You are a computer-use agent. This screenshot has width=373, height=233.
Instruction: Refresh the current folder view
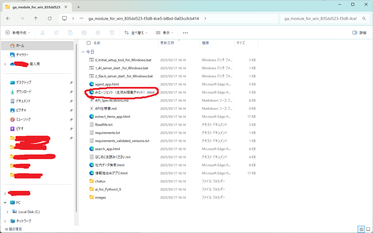(x=50, y=18)
